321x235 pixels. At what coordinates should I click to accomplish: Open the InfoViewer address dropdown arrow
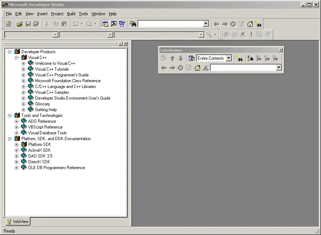279,67
